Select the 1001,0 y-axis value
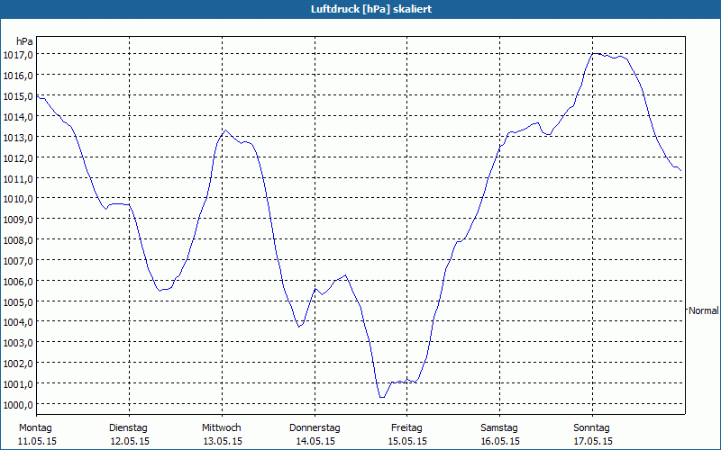The width and height of the screenshot is (721, 450). click(18, 384)
